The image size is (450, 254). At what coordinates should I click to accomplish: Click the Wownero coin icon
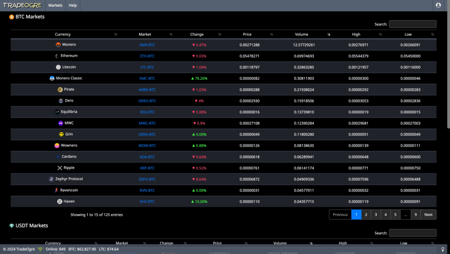[57, 146]
